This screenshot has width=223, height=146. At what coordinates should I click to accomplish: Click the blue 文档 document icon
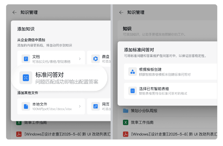[26, 59]
